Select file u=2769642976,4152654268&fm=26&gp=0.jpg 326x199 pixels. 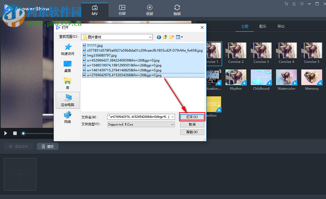click(122, 75)
